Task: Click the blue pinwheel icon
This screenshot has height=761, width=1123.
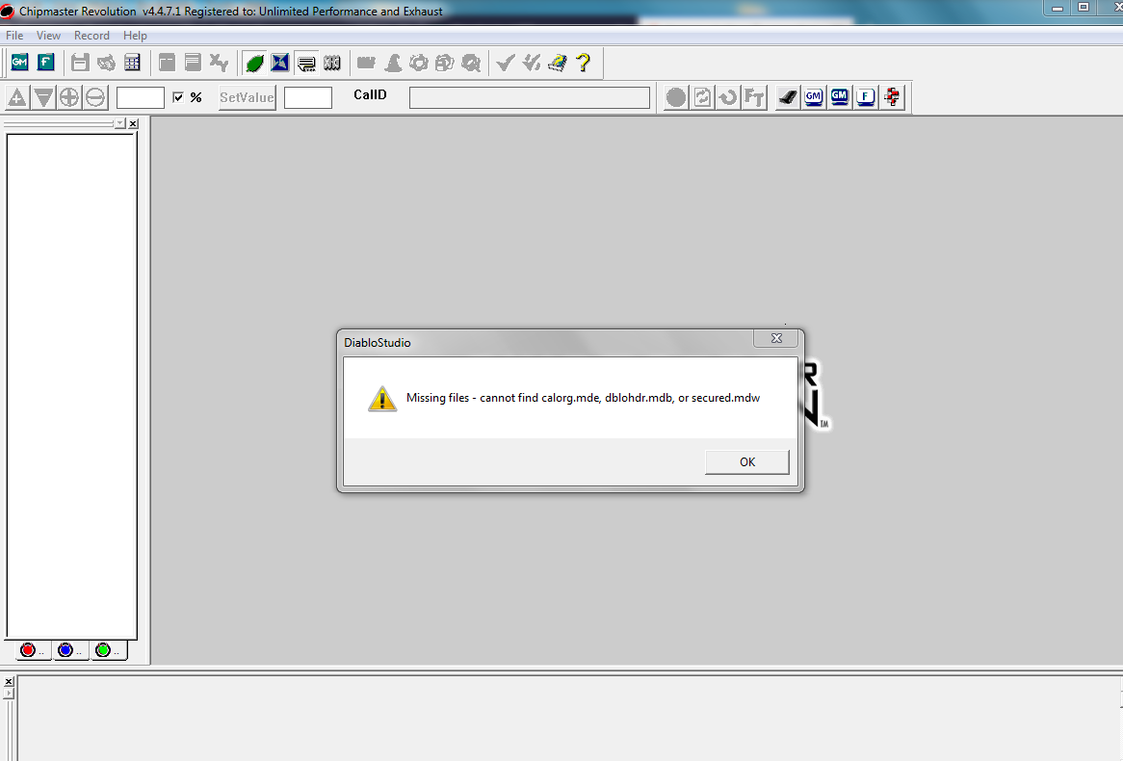Action: pyautogui.click(x=280, y=63)
